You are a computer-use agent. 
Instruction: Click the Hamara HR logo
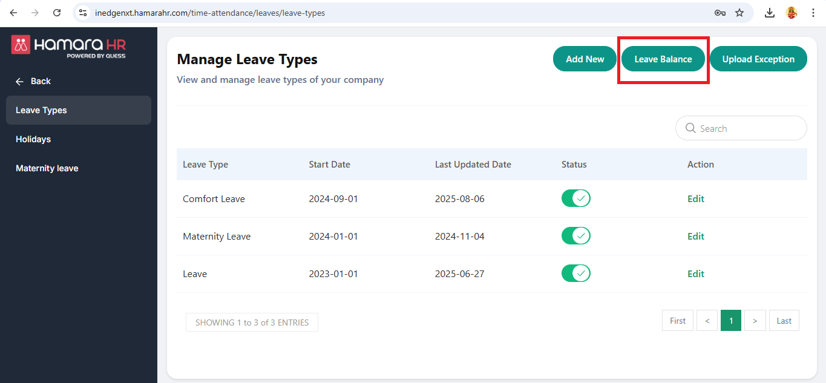68,46
